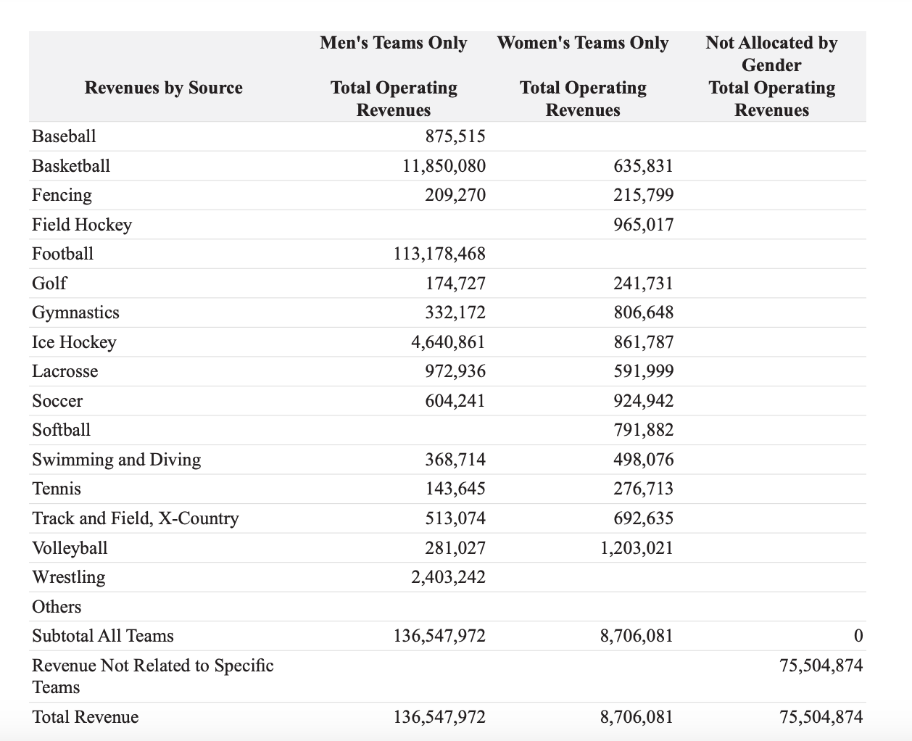Select the men's Subtotal All Teams value
The width and height of the screenshot is (912, 741).
pyautogui.click(x=439, y=636)
